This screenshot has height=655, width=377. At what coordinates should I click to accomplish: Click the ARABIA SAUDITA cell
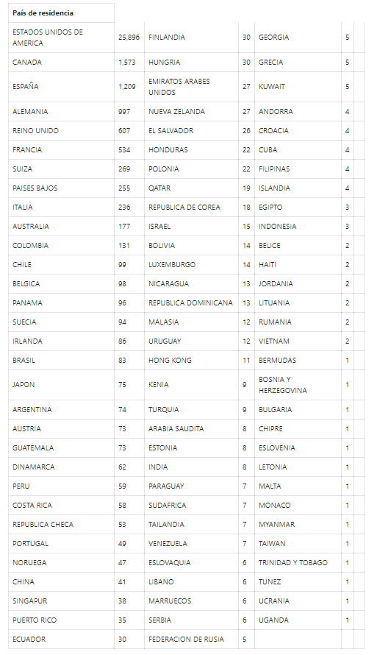(x=191, y=428)
